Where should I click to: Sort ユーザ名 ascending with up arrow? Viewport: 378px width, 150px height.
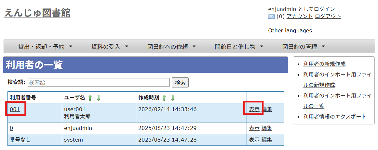tap(90, 98)
